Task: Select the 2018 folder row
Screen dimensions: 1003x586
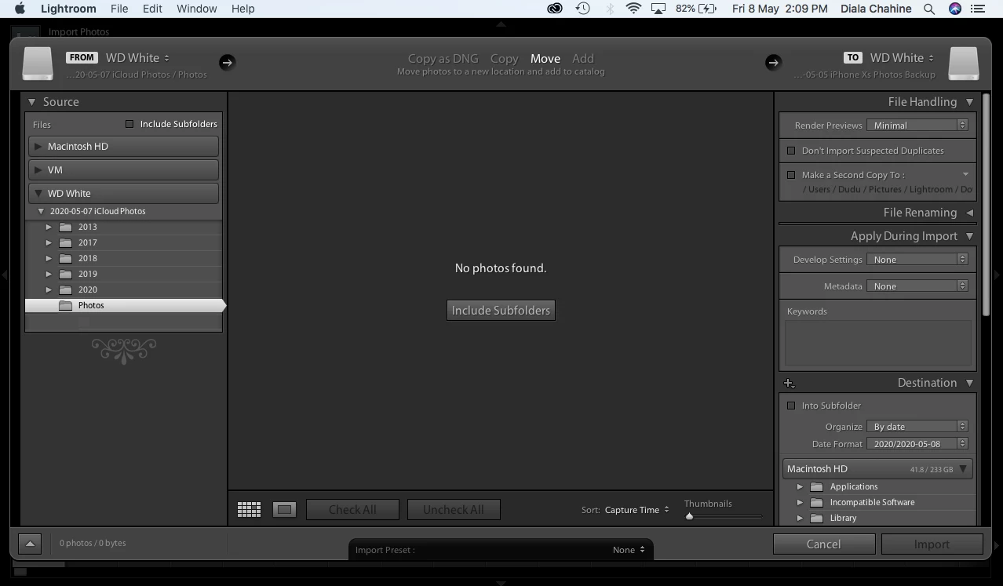Action: click(124, 259)
